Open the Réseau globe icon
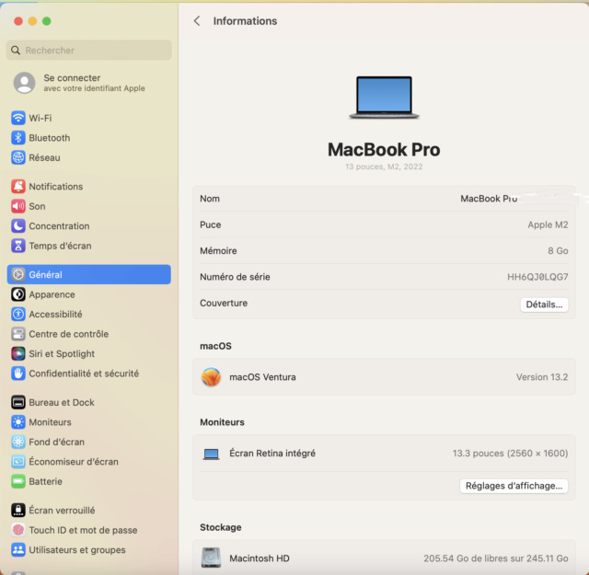Screen dimensions: 589x575 click(18, 157)
